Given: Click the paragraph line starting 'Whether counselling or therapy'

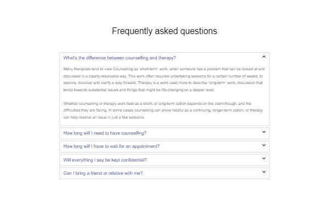Looking at the screenshot, I should pos(157,104).
